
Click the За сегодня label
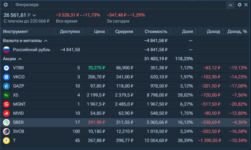click(118, 21)
